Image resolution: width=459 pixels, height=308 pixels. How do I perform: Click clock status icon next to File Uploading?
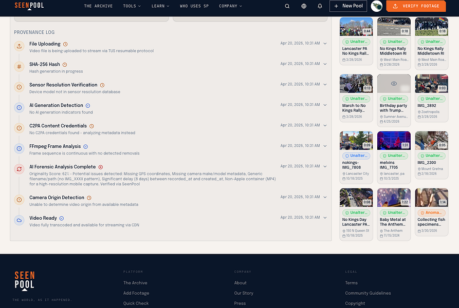pyautogui.click(x=65, y=44)
